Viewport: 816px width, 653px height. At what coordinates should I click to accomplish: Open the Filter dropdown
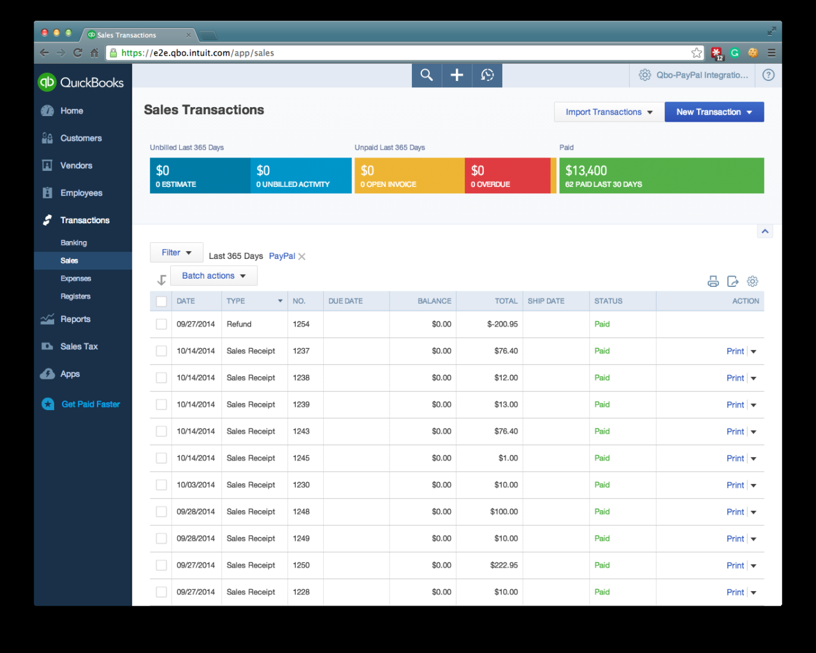click(x=177, y=253)
